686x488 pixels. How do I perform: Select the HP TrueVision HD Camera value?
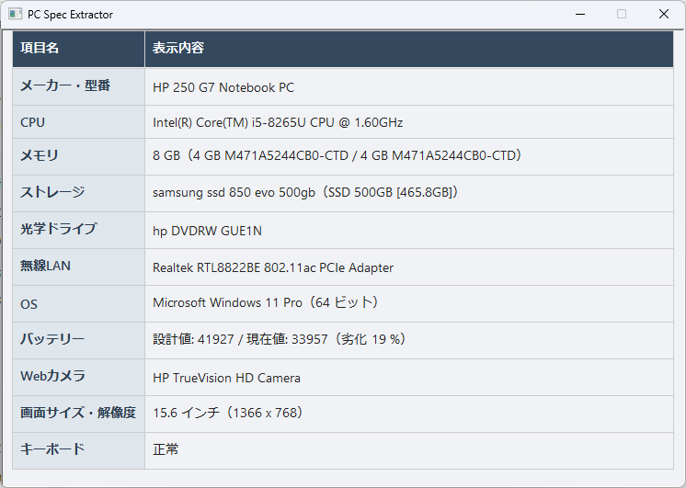click(x=226, y=378)
